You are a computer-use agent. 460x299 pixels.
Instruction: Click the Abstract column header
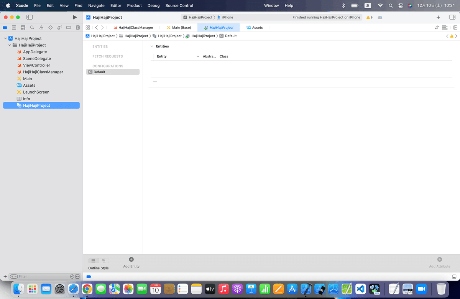[x=209, y=56]
